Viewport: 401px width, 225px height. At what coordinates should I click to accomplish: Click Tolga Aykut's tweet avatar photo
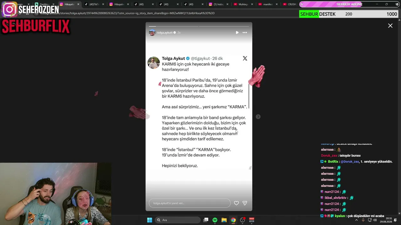click(x=154, y=62)
